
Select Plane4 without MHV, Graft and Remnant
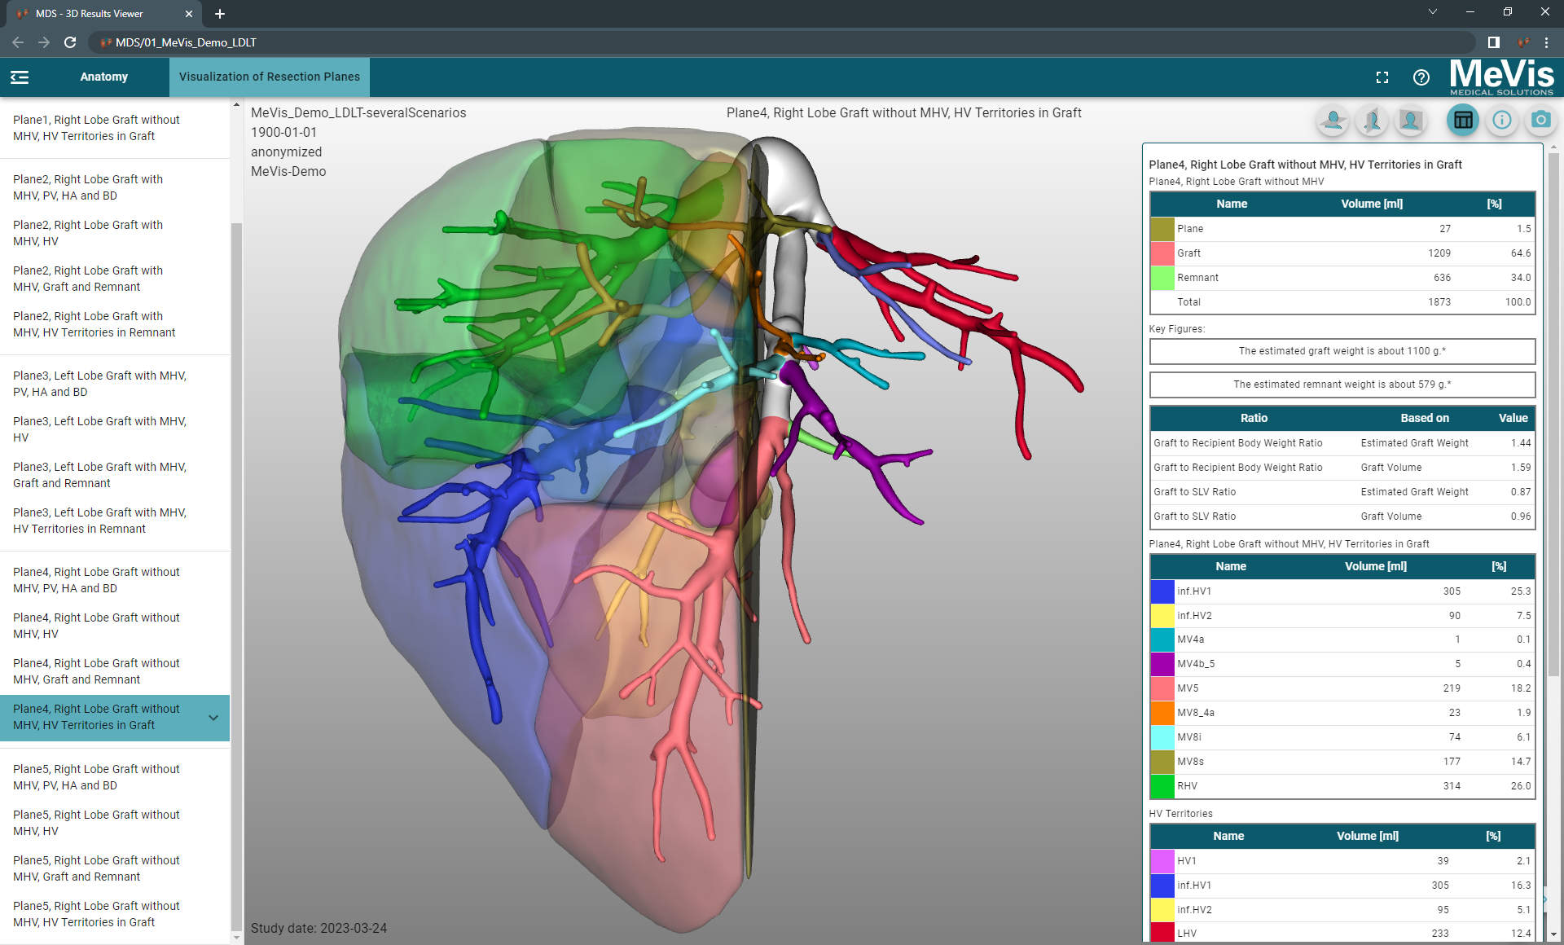[115, 671]
